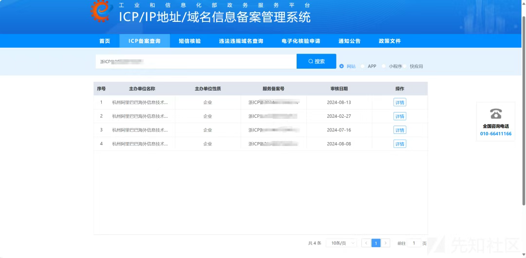This screenshot has width=526, height=258.
Task: Click the 010-66411166 phone number
Action: click(x=495, y=133)
